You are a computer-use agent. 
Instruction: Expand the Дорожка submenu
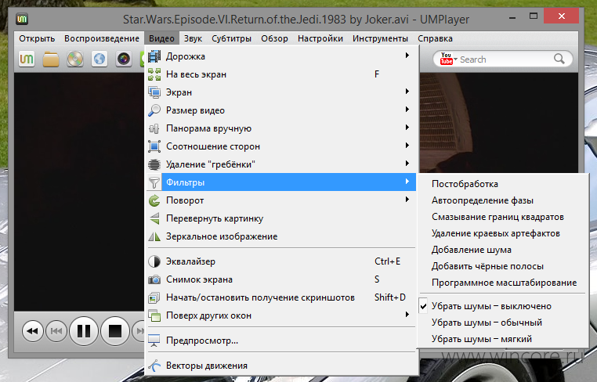coord(407,56)
